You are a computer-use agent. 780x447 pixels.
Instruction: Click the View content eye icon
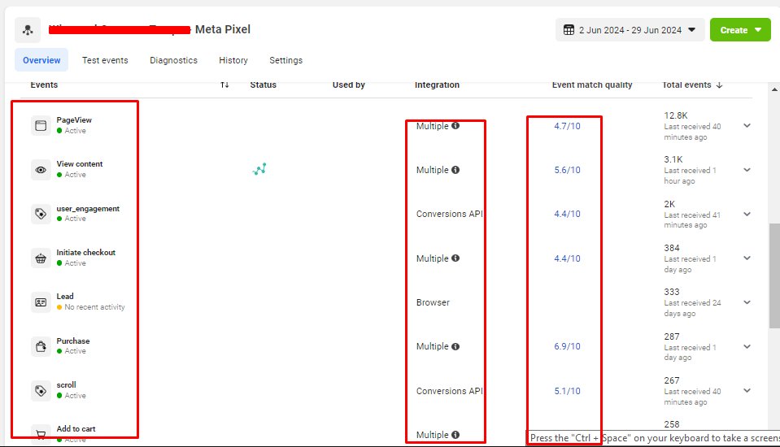41,170
